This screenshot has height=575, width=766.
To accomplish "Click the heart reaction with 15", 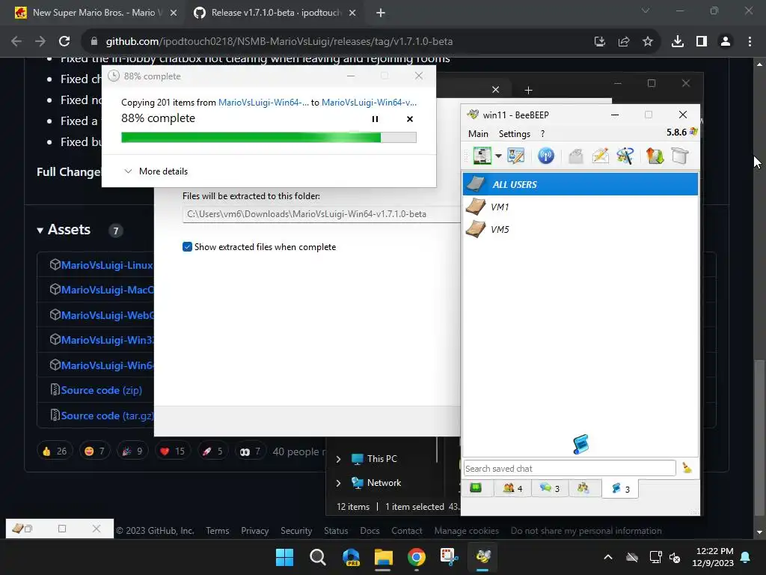I will [x=173, y=451].
